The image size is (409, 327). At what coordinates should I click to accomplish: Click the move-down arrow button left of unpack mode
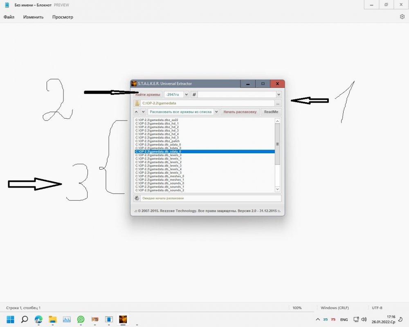coord(143,112)
